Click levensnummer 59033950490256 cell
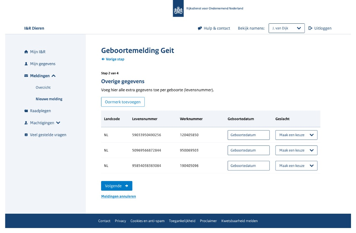This screenshot has height=233, width=356. pyautogui.click(x=146, y=135)
